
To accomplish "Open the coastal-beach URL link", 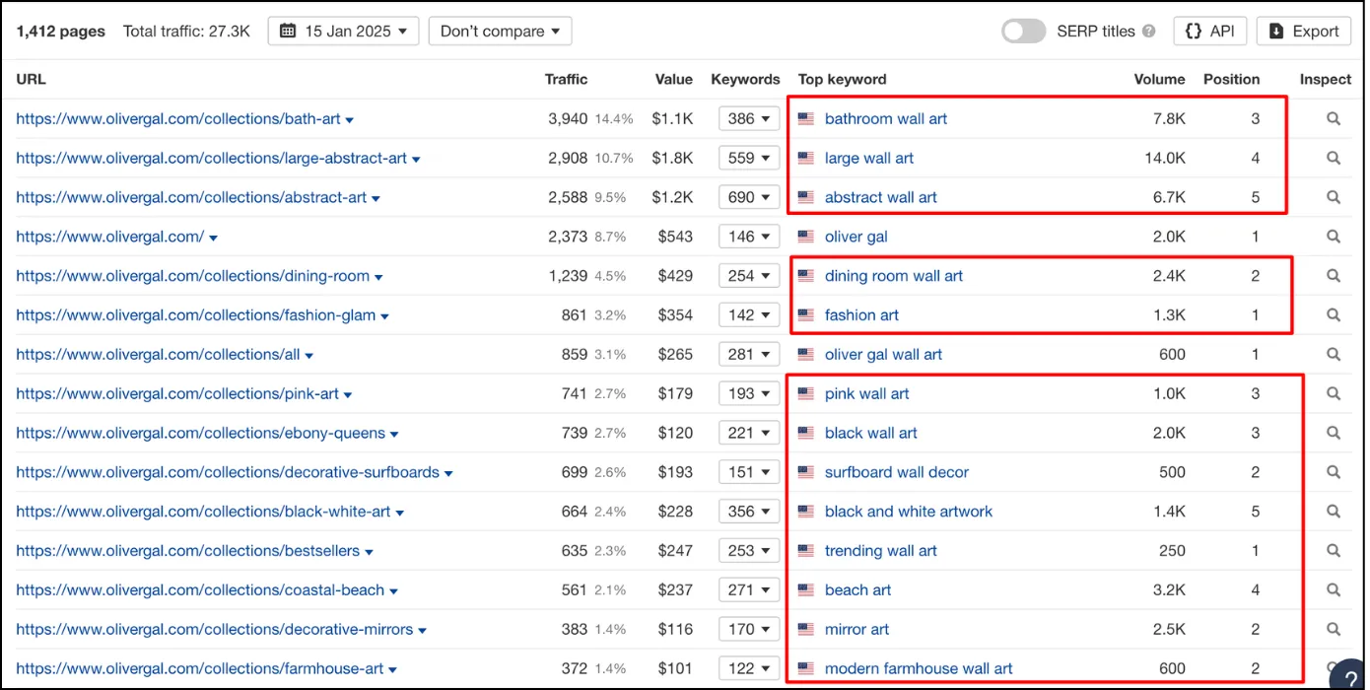I will (x=200, y=589).
